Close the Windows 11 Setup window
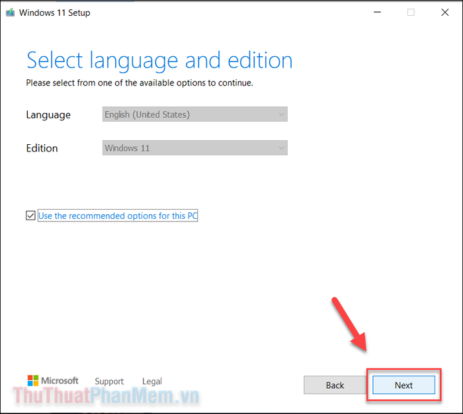The image size is (463, 414). pyautogui.click(x=445, y=13)
